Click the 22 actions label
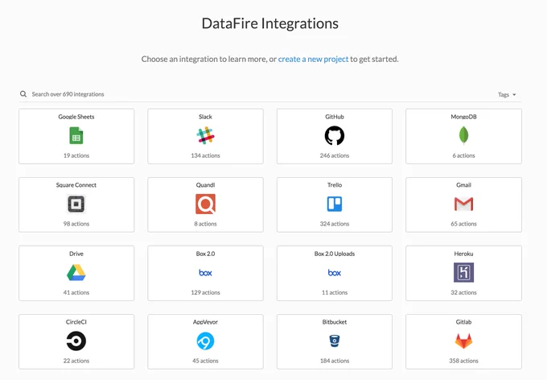 [76, 361]
